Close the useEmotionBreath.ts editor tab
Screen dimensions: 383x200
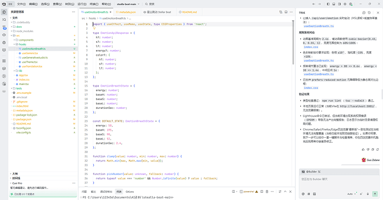click(x=110, y=12)
